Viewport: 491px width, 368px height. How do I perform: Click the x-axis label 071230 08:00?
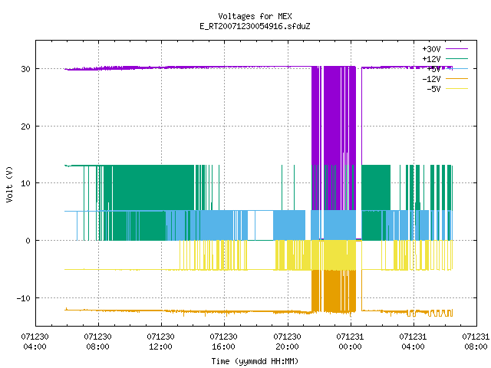click(x=97, y=342)
